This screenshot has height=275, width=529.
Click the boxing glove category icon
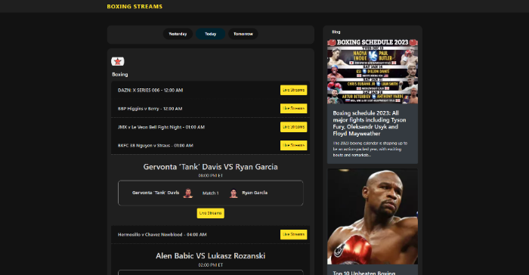pos(118,61)
